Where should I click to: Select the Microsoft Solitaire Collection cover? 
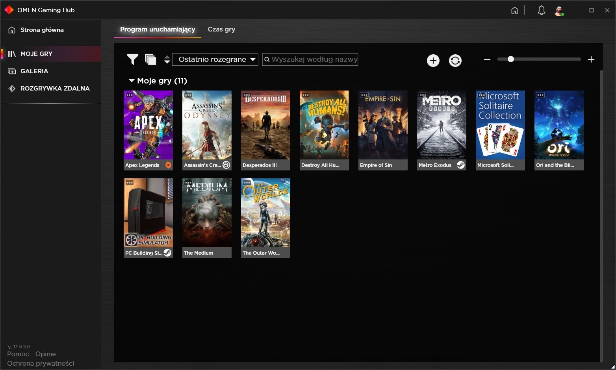tap(500, 125)
